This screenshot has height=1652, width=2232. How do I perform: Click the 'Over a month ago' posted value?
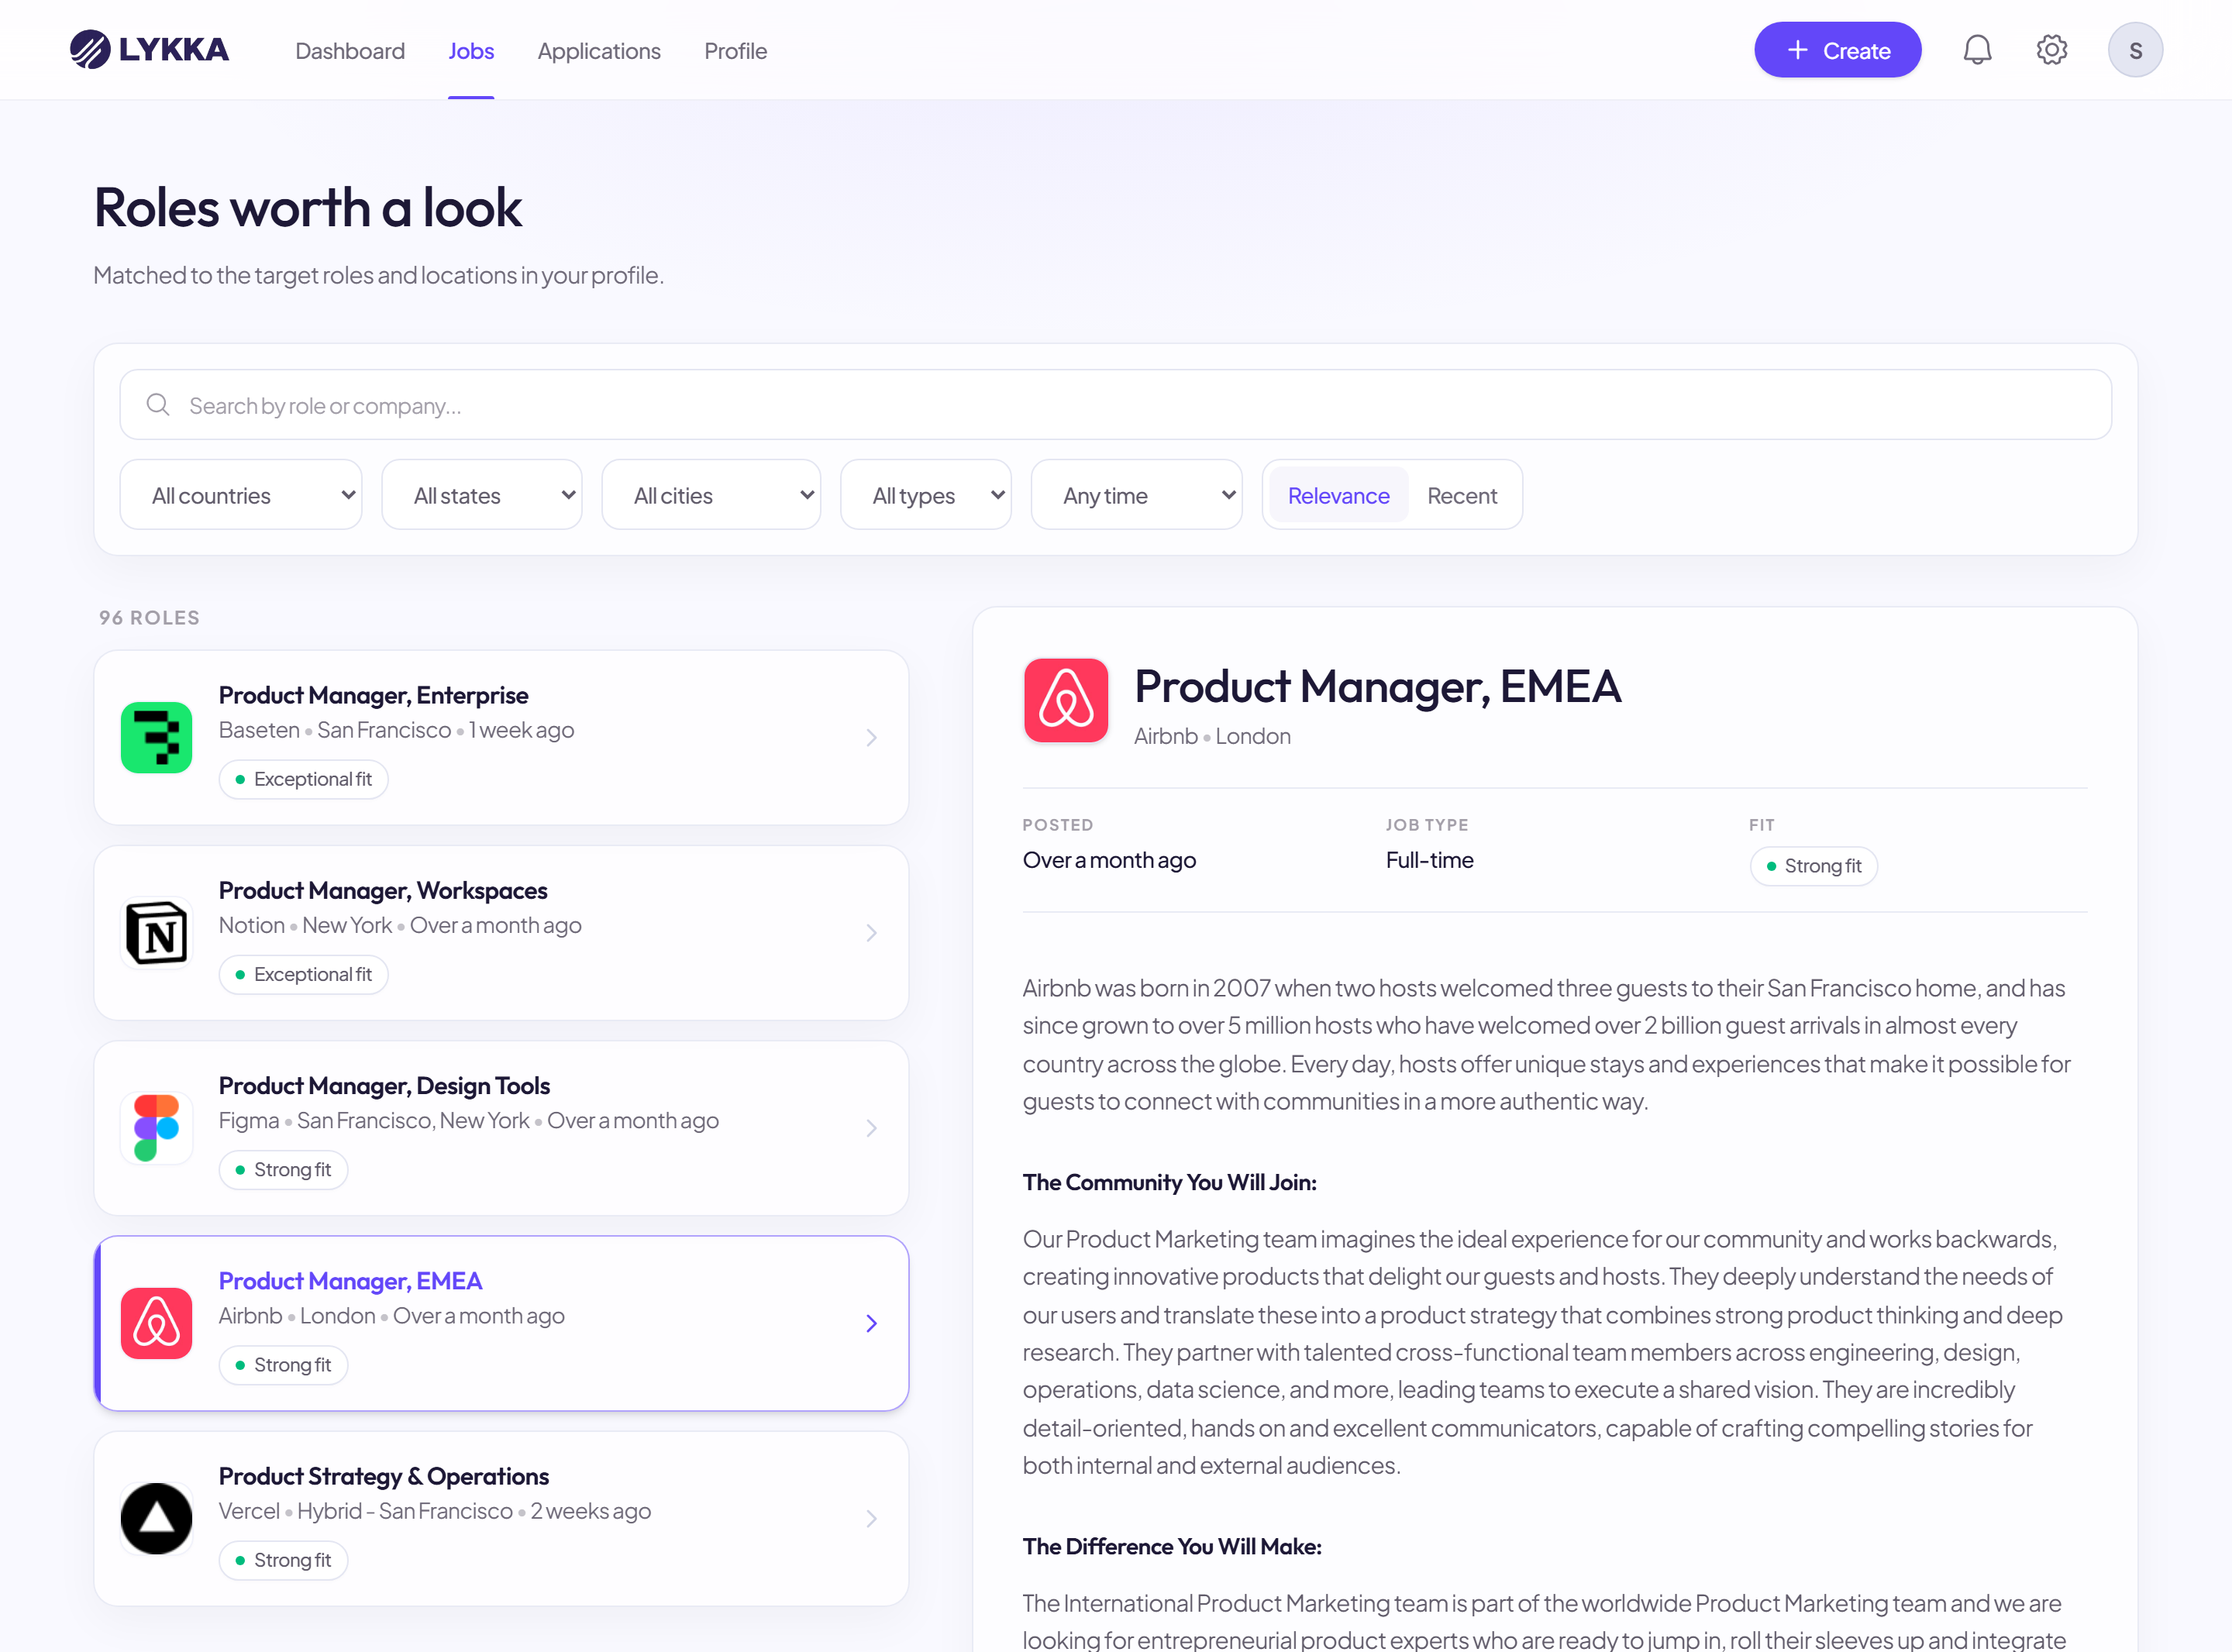pyautogui.click(x=1109, y=860)
